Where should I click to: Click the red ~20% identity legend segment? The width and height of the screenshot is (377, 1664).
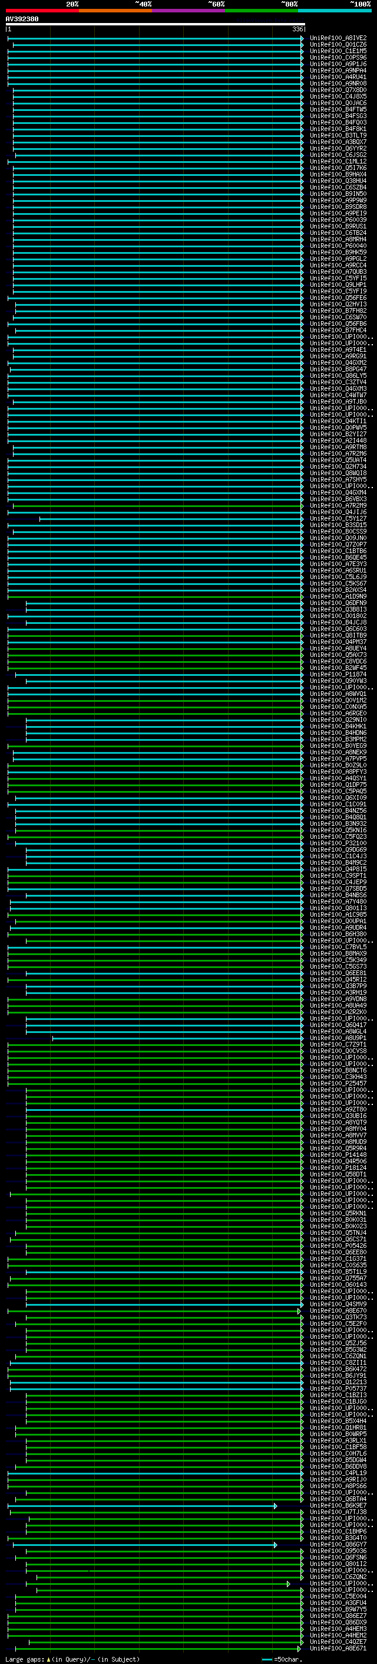click(42, 11)
